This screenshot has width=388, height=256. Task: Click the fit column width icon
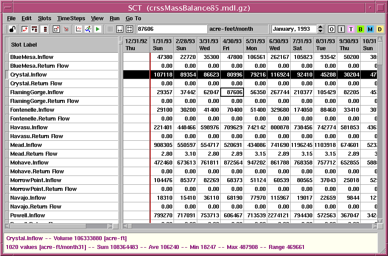120,29
